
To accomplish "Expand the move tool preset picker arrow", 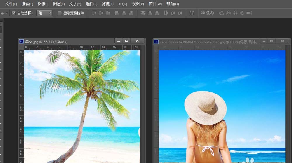I will (7, 13).
